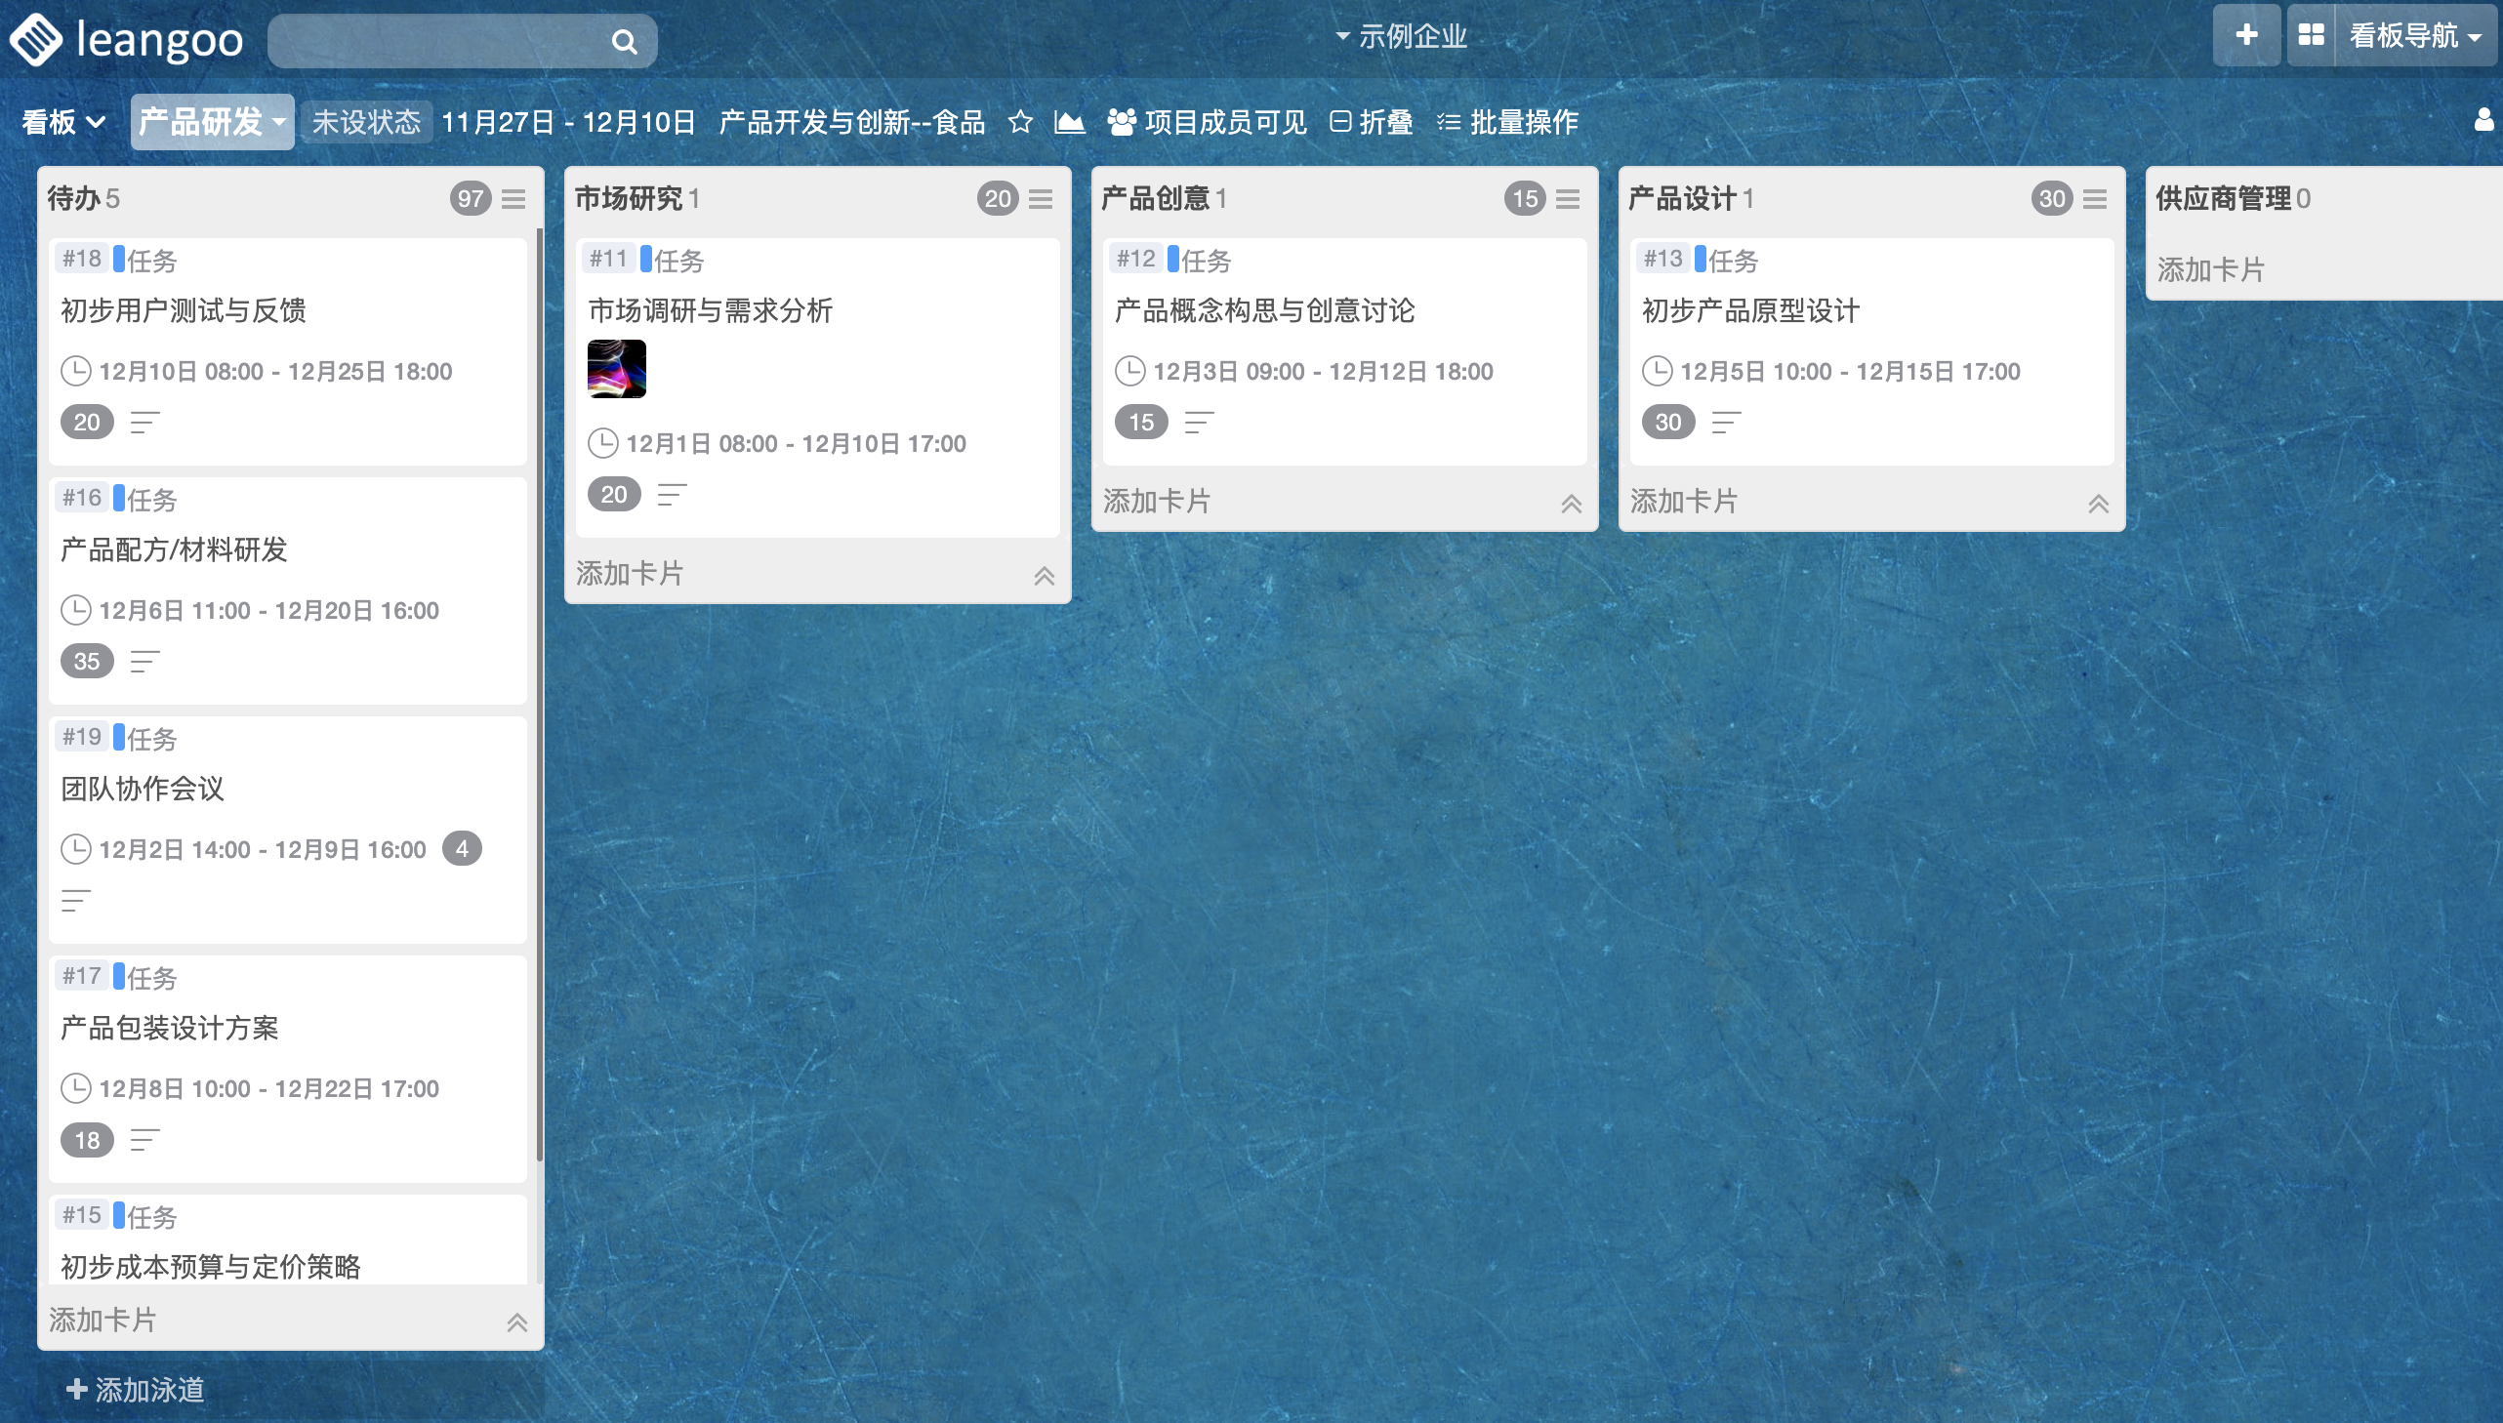Open the member avatar icon at right
The image size is (2503, 1423).
pyautogui.click(x=2483, y=120)
